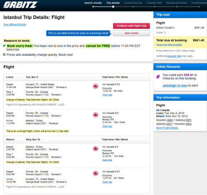Go to Search results step in progress bar
Image resolution: width=207 pixels, height=195 pixels.
(x=93, y=3)
